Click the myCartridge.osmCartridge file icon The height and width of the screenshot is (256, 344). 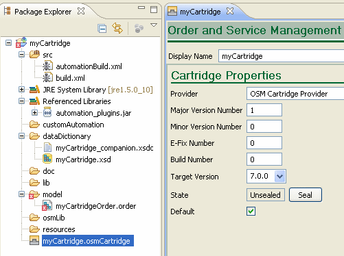34,241
